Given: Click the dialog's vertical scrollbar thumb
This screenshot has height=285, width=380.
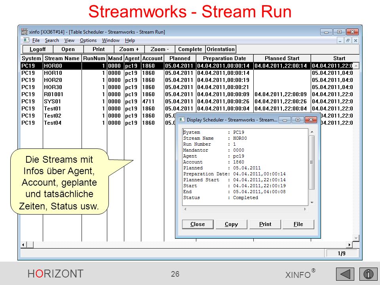Looking at the screenshot, I should click(312, 162).
